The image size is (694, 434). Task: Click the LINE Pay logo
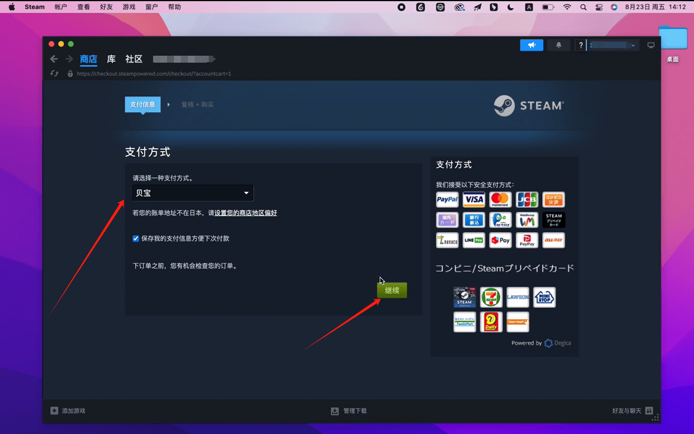click(x=474, y=240)
